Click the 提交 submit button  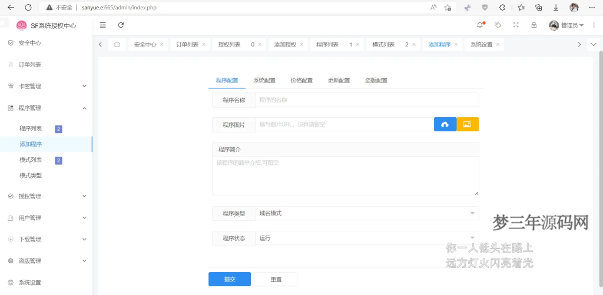(x=230, y=279)
